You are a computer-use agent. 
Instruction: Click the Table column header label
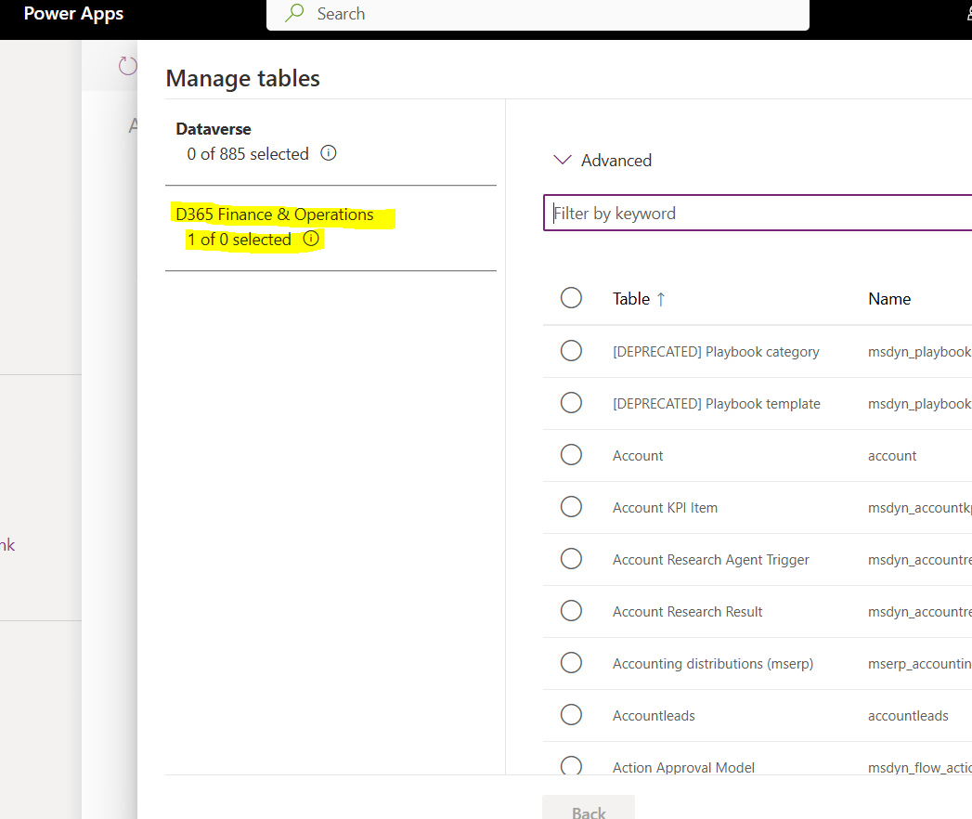click(x=631, y=299)
